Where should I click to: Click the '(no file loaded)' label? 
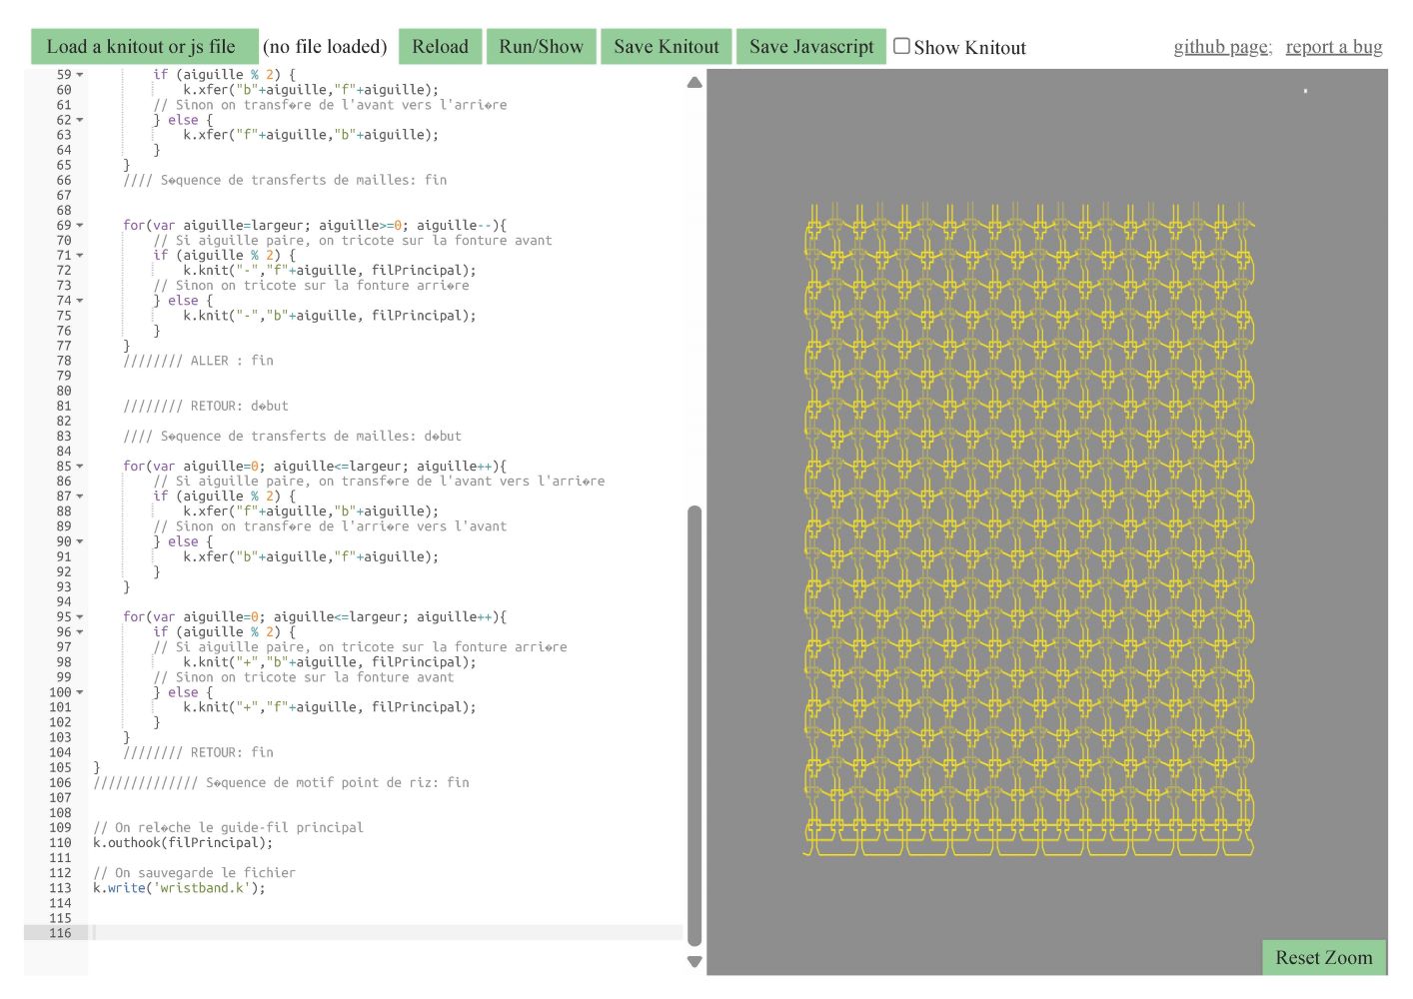pyautogui.click(x=325, y=47)
